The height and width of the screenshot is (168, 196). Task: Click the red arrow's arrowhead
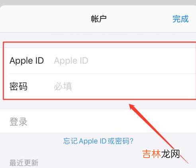133,107
